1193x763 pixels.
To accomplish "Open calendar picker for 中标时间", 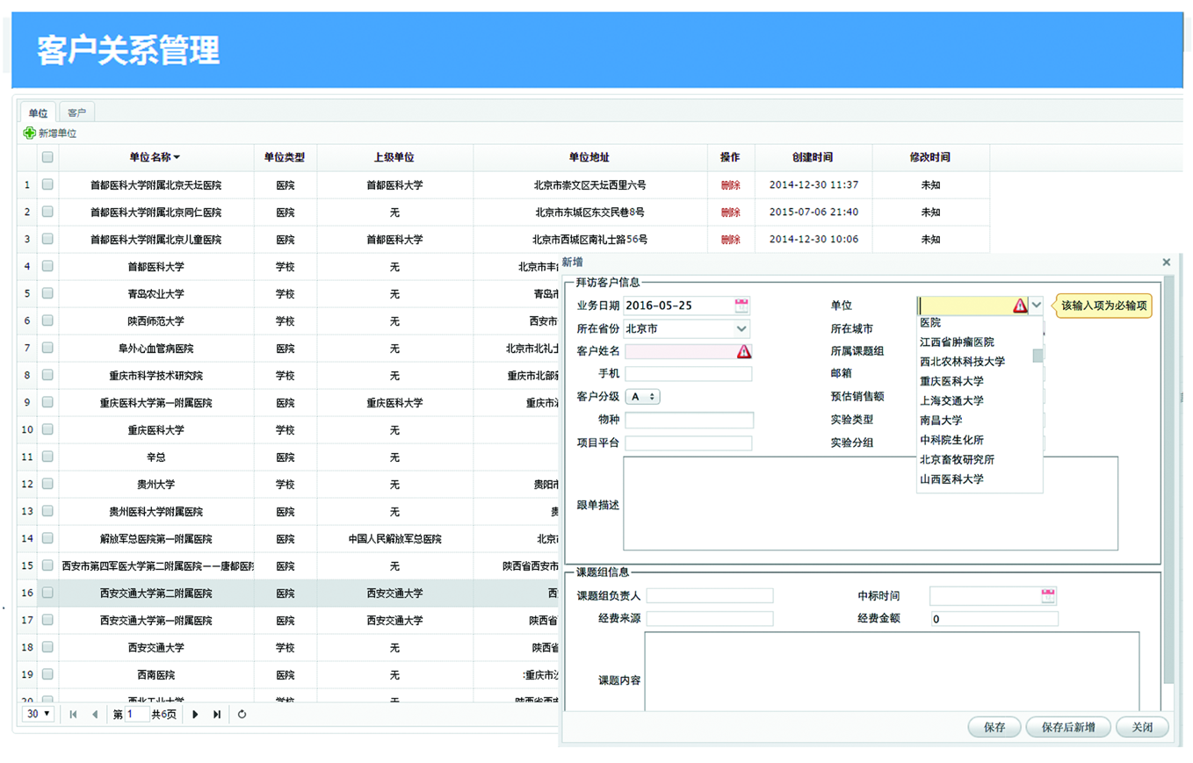I will coord(1047,596).
